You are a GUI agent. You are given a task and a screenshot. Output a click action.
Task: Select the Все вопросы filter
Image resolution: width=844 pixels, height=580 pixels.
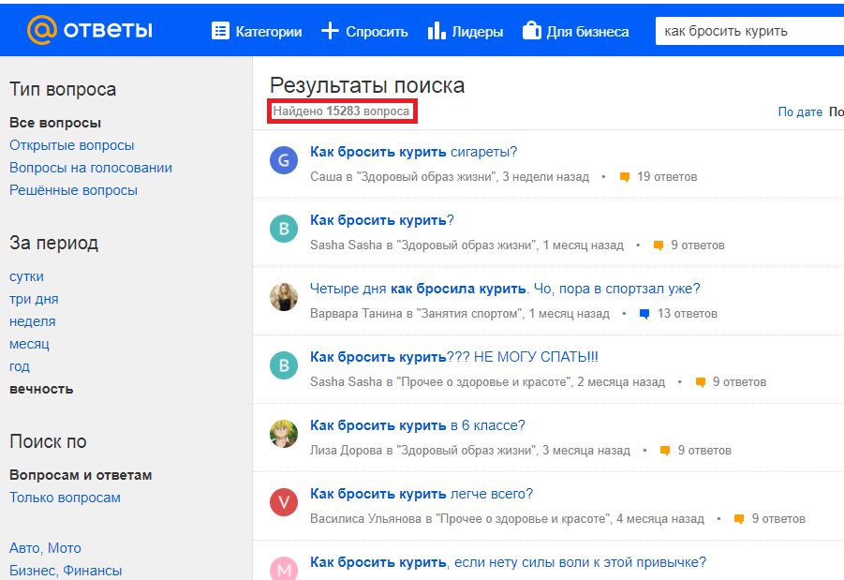click(x=55, y=123)
